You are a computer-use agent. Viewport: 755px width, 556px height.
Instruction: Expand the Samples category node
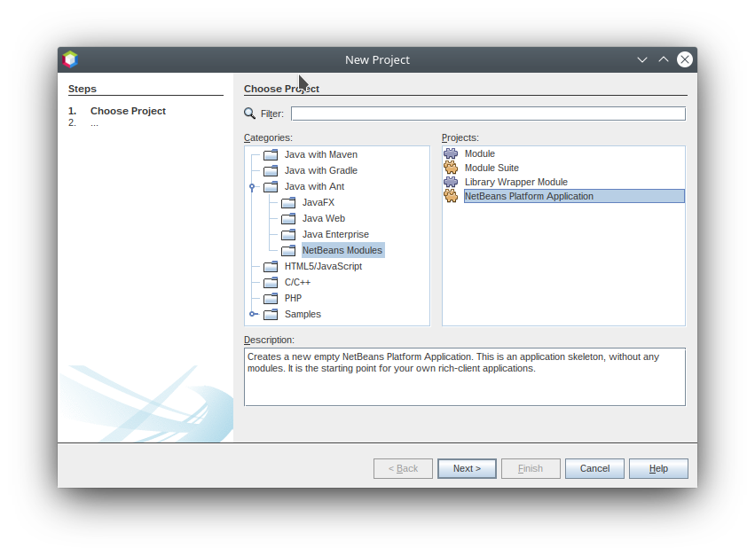(x=253, y=314)
